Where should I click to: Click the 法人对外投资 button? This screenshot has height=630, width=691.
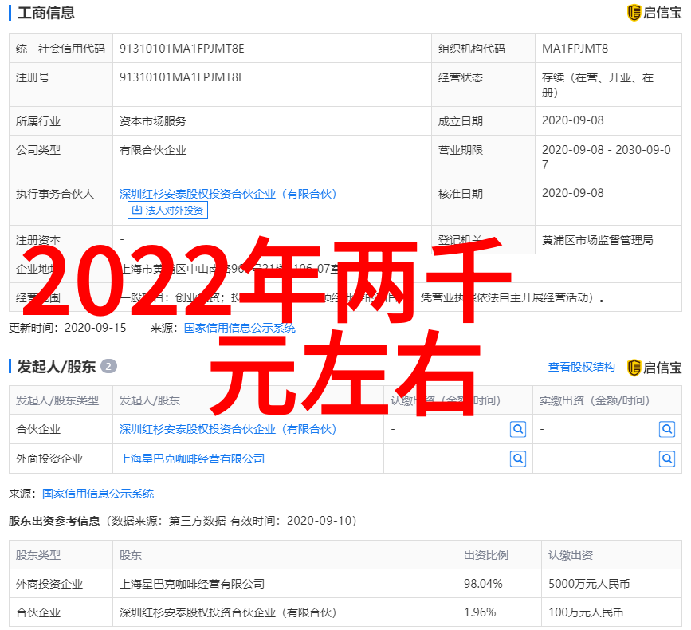coord(167,210)
